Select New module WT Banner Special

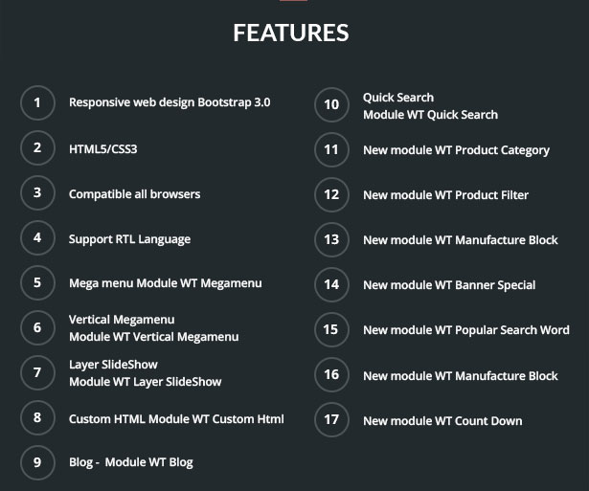(449, 285)
